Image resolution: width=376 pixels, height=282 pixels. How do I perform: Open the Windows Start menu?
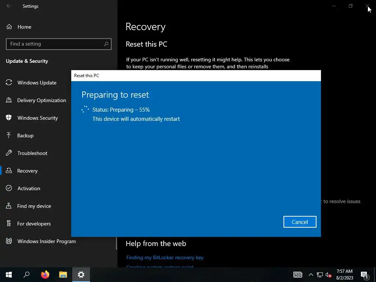click(x=9, y=275)
